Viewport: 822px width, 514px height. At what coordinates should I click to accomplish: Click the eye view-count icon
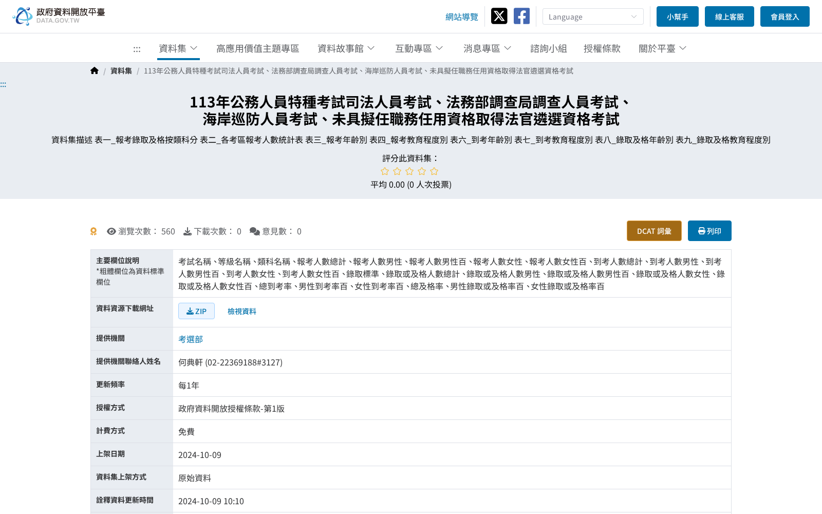click(111, 231)
